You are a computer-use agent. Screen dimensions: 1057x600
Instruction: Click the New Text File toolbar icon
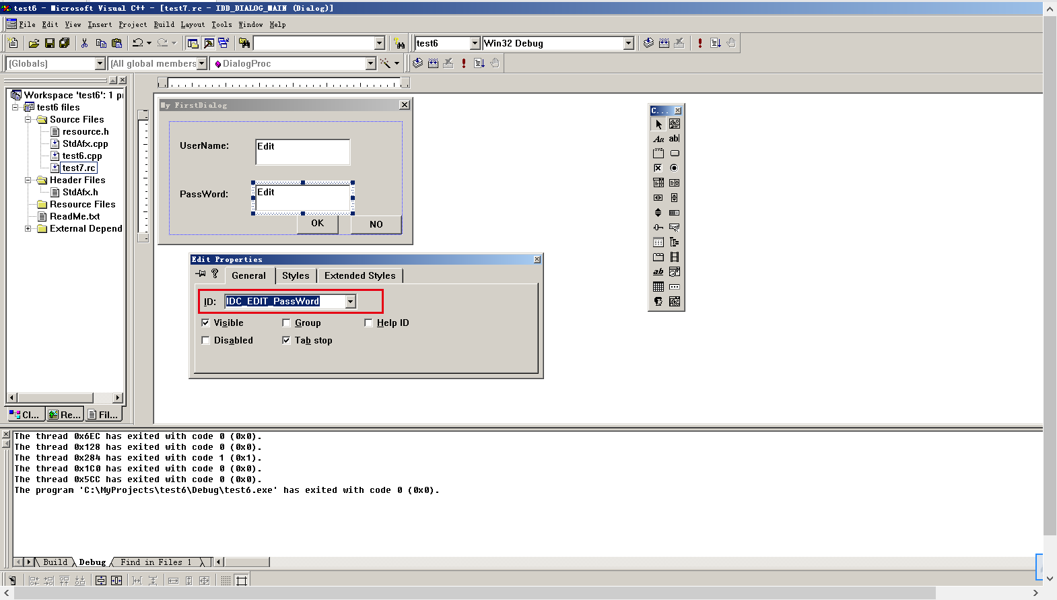pos(13,43)
